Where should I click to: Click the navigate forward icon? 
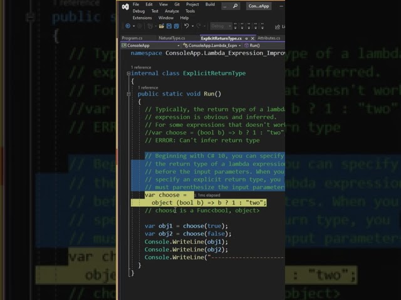click(x=139, y=26)
